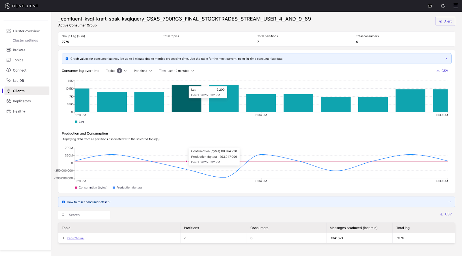Open the documentation book icon

pos(430,6)
